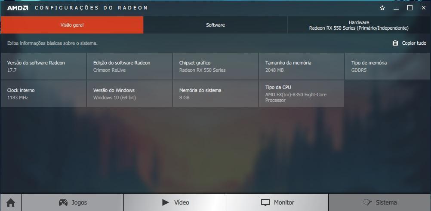Screen dimensions: 431x211
Task: Open the Jogos section
Action: pos(73,202)
